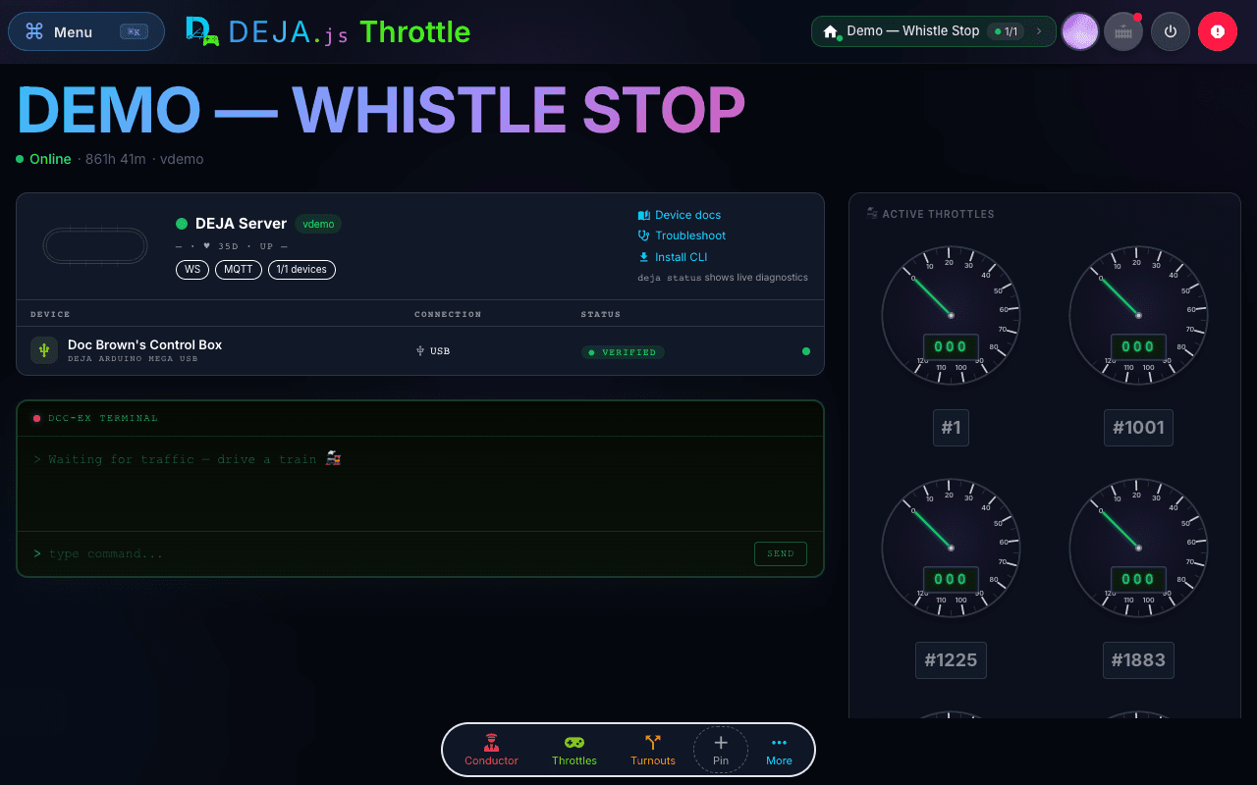Image resolution: width=1257 pixels, height=785 pixels.
Task: Click the #1 throttle label
Action: pos(951,427)
